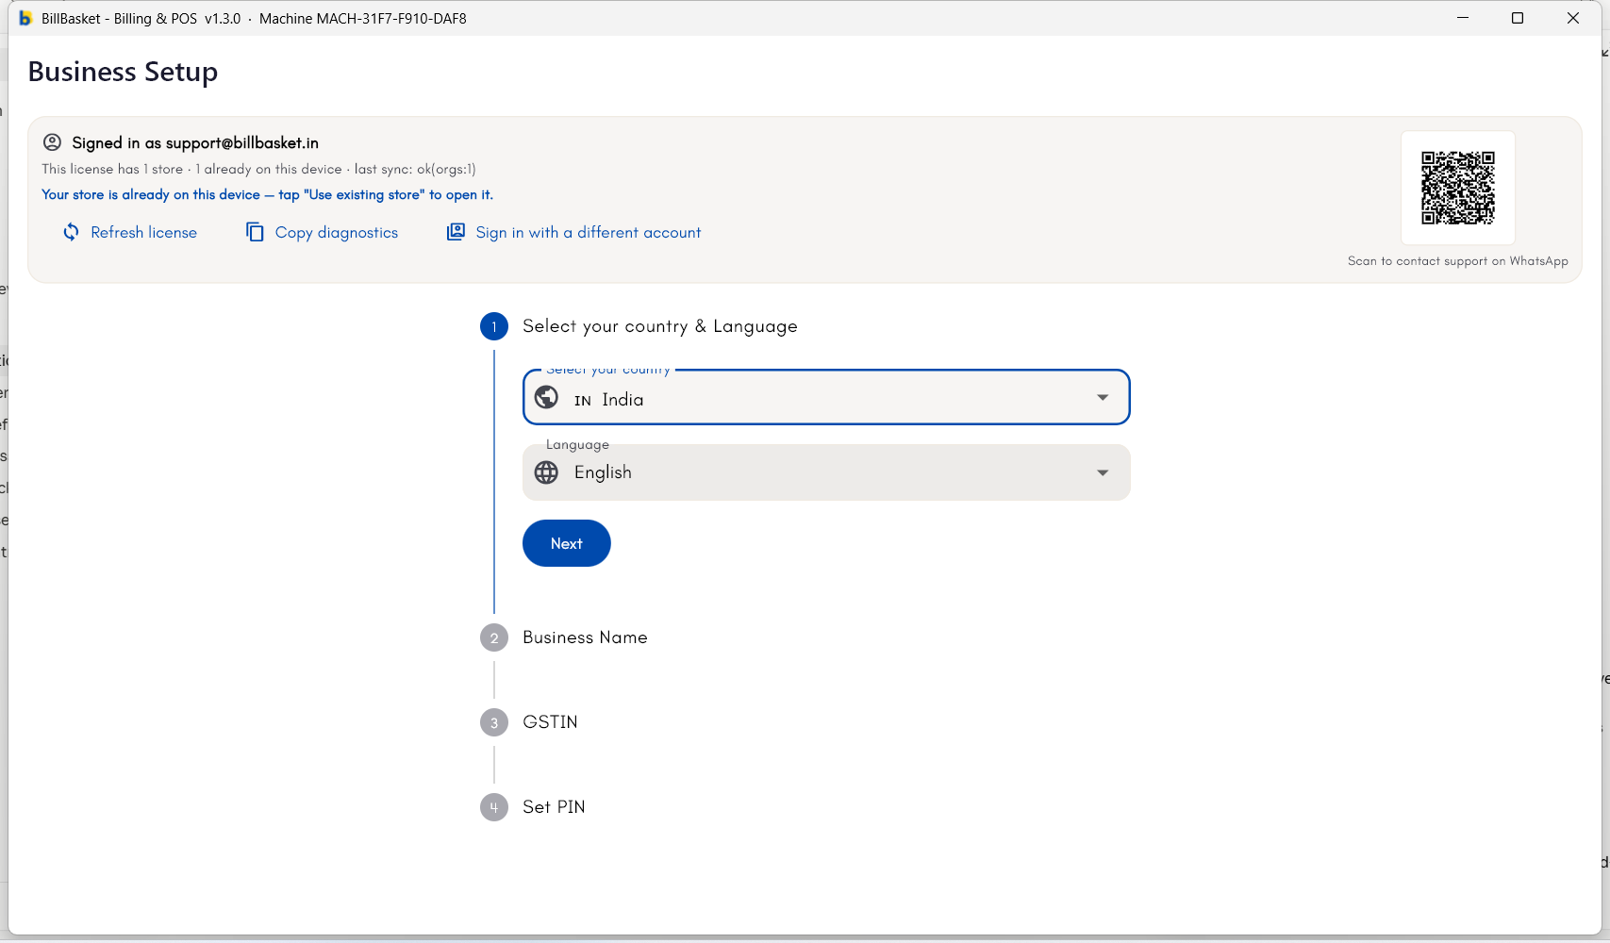1610x943 pixels.
Task: Open the Select your country dropdown
Action: [x=826, y=397]
